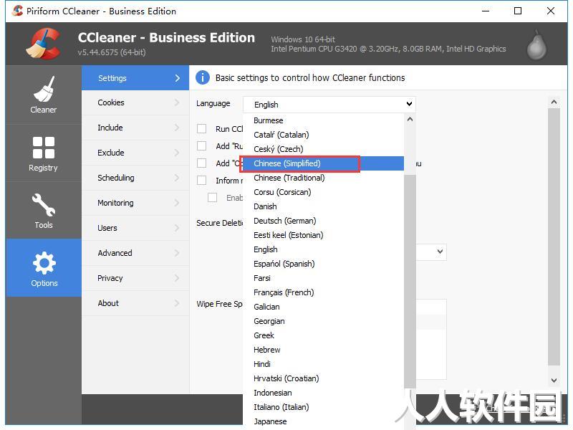The height and width of the screenshot is (430, 573).
Task: Choose Chinese (Traditional) language
Action: pos(324,178)
